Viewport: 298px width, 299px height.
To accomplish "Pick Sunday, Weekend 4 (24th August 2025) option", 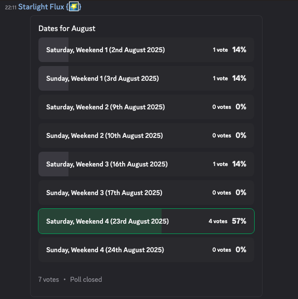I will (x=146, y=250).
